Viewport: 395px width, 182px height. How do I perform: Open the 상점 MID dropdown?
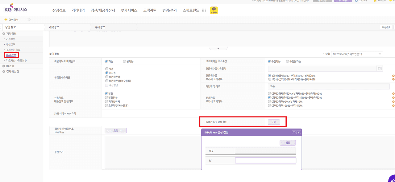(357, 54)
